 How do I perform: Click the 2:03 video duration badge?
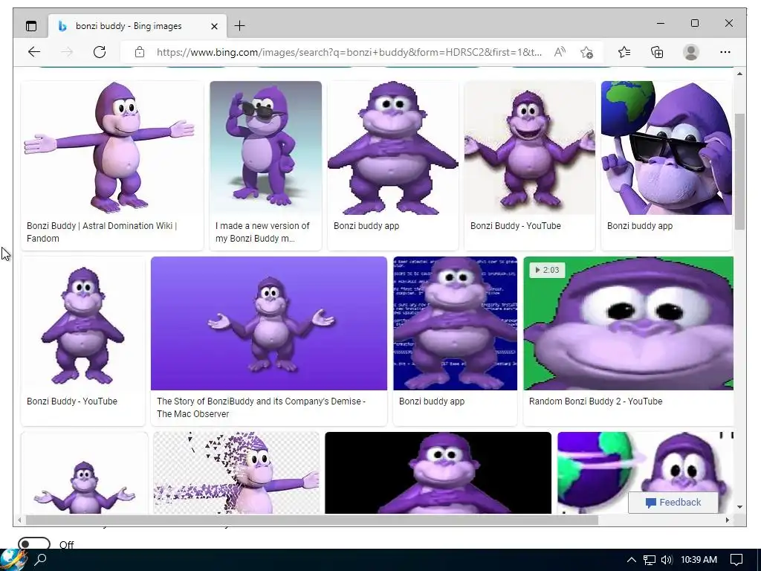(x=547, y=270)
